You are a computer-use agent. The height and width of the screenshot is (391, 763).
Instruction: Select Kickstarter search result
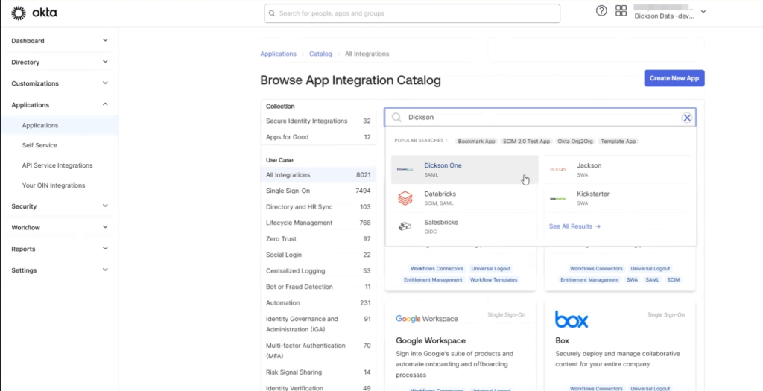(x=618, y=198)
